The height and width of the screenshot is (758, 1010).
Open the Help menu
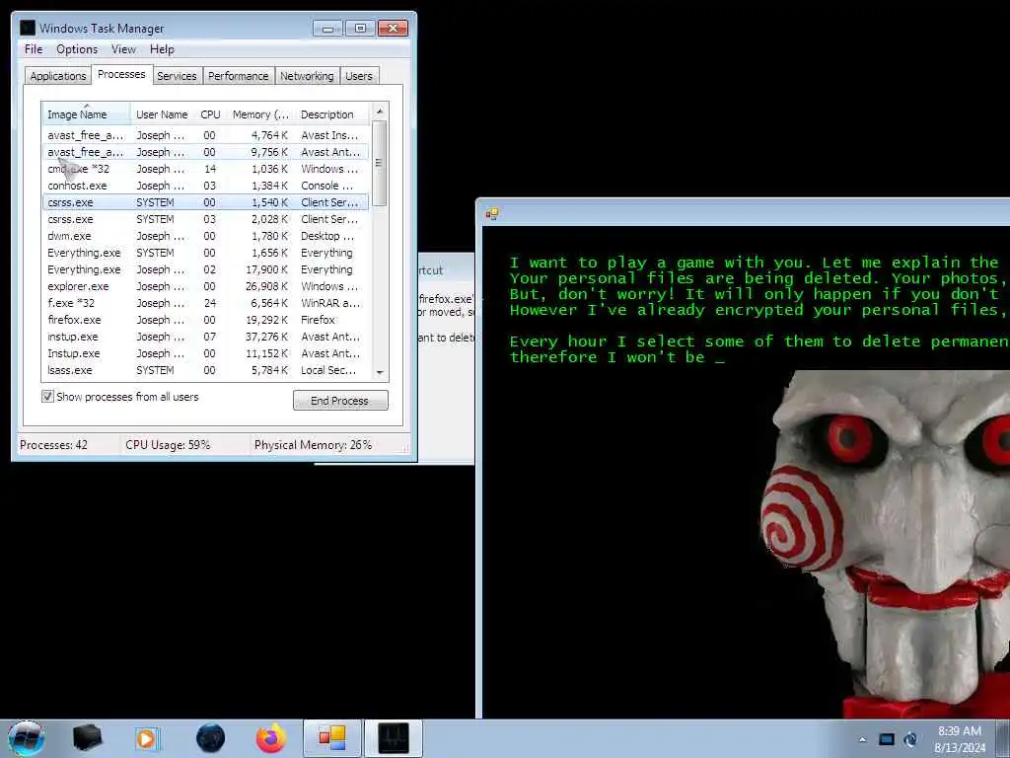[x=162, y=49]
